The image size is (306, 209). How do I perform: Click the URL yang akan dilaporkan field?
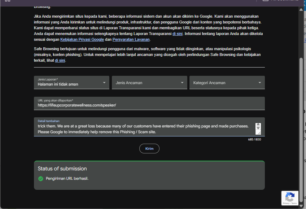click(x=149, y=104)
